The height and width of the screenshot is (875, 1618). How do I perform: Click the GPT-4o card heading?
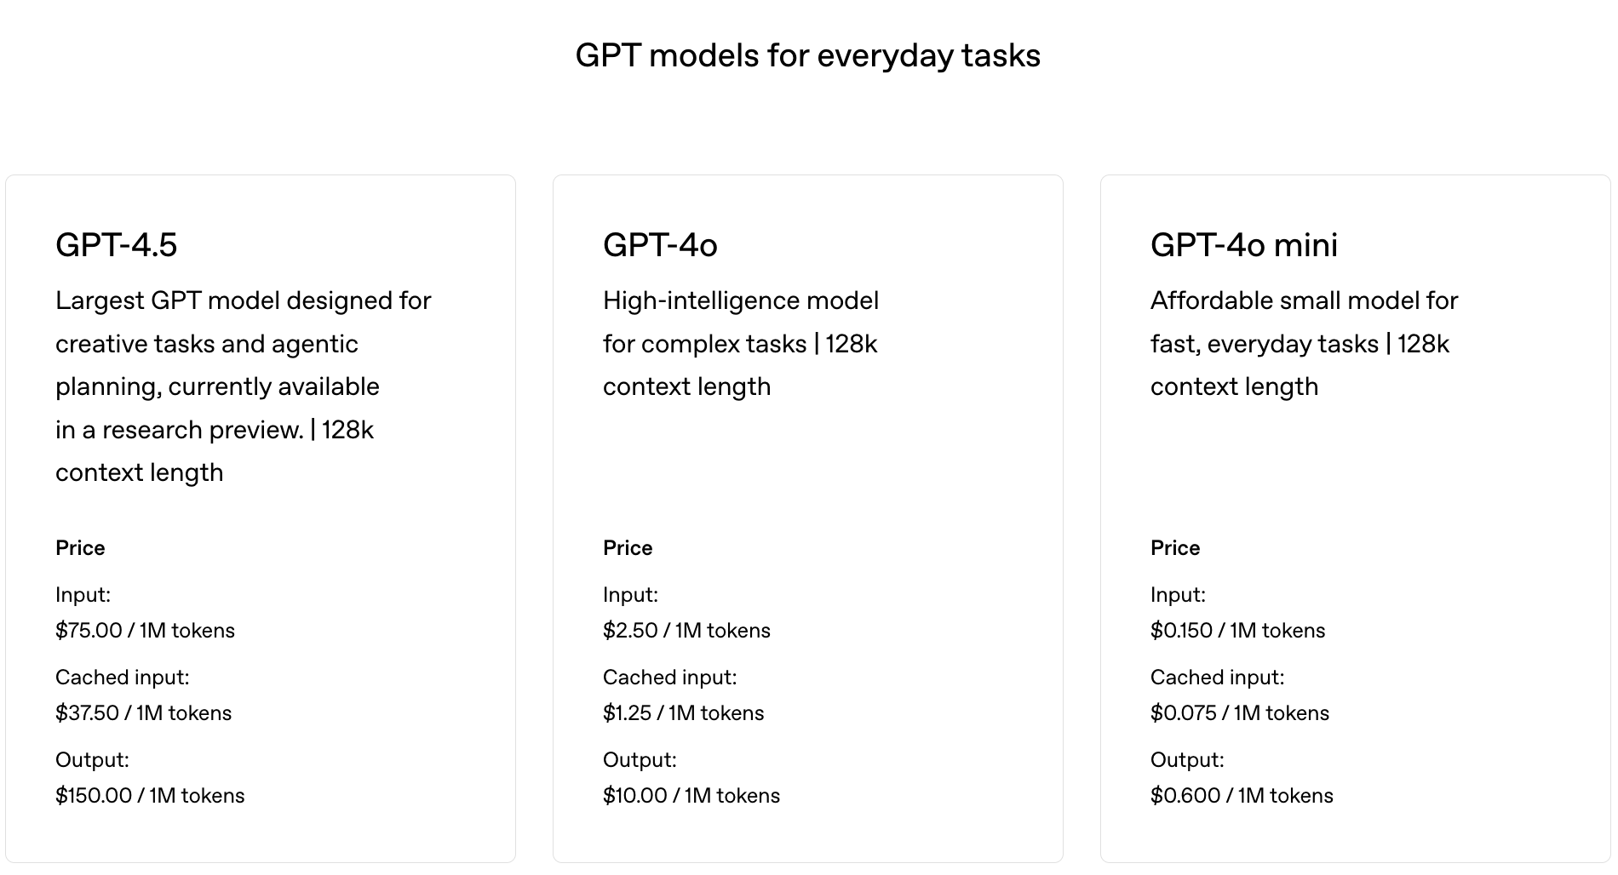pyautogui.click(x=660, y=245)
